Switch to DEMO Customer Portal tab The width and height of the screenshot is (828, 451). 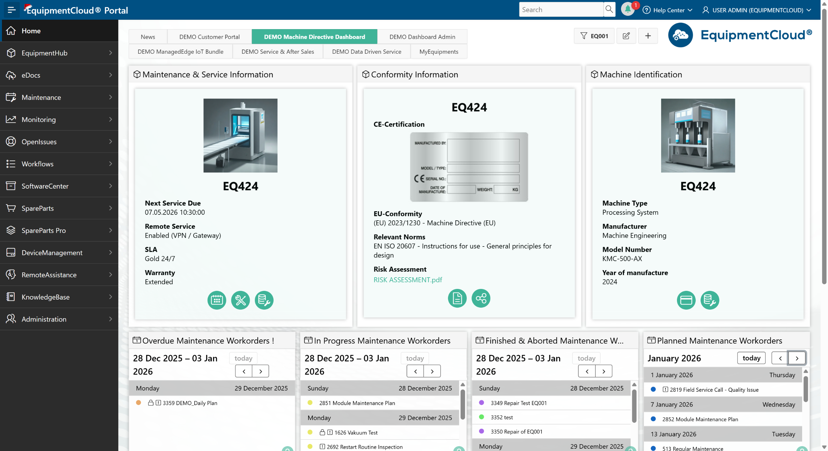tap(209, 37)
